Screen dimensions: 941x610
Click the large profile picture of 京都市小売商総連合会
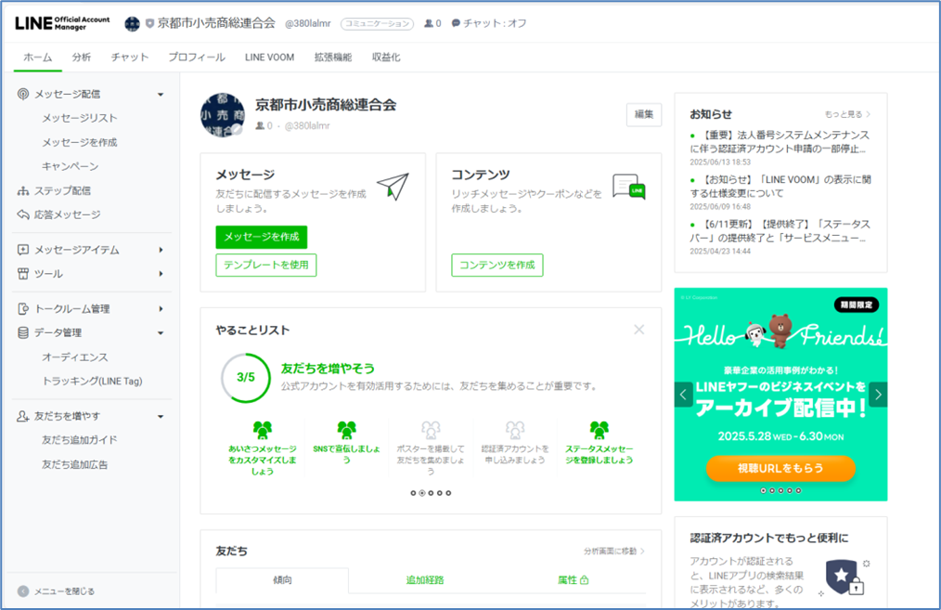pos(222,115)
